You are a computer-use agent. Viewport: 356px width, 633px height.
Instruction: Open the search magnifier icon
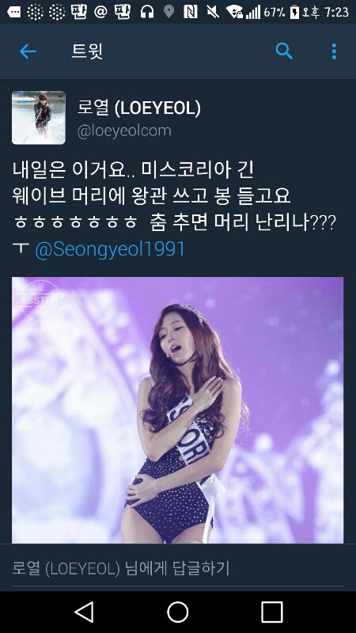284,51
